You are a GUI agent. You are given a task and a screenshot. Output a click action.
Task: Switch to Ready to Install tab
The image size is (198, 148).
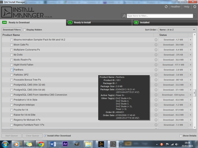coord(99,22)
